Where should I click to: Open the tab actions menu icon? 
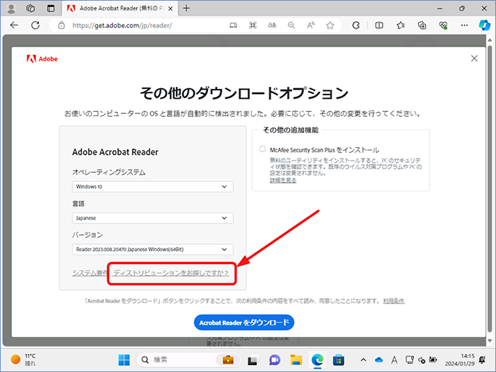(51, 8)
